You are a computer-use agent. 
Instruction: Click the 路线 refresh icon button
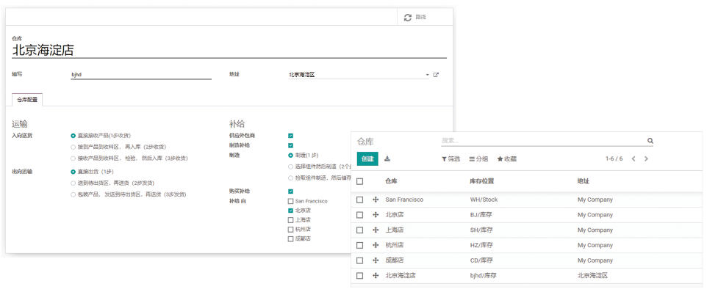click(408, 17)
